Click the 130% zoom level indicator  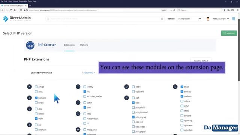pos(164,10)
